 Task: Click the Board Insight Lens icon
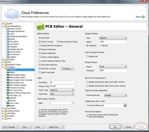pyautogui.click(x=8, y=83)
